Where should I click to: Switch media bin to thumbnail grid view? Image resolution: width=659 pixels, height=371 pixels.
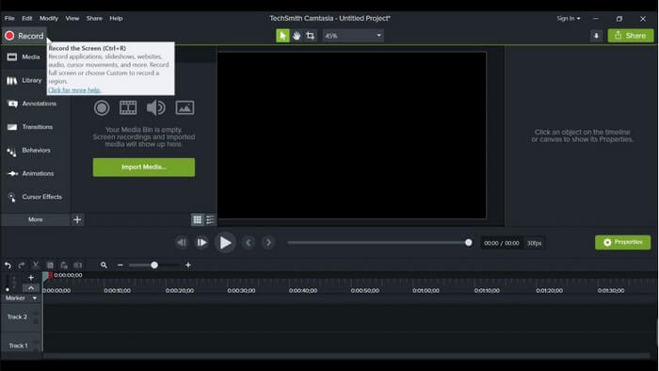coord(197,219)
